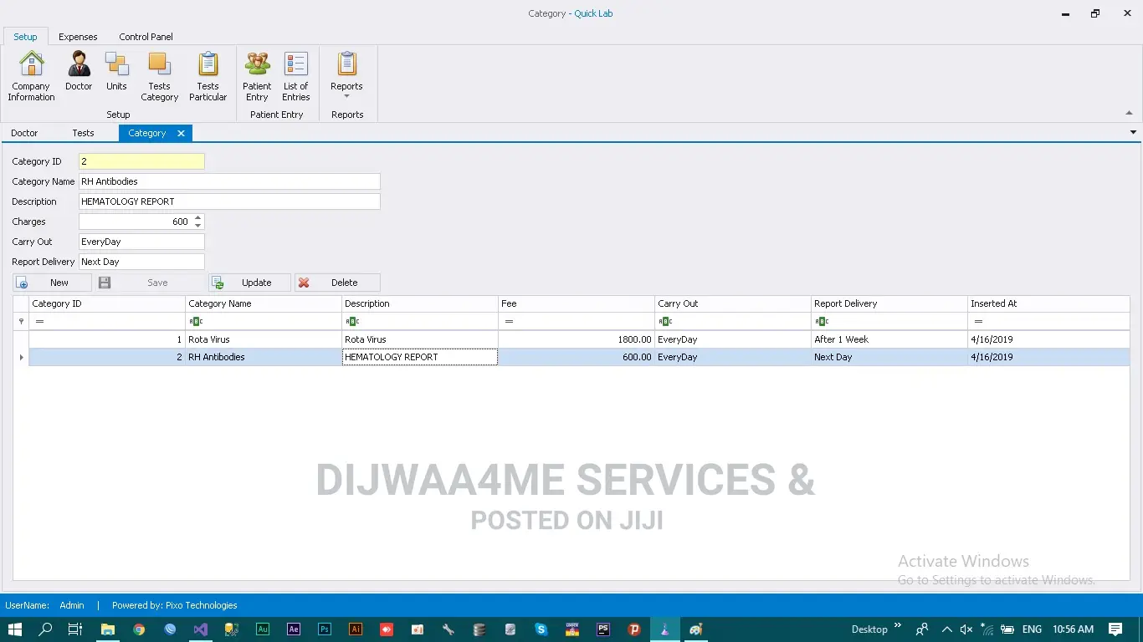Click the New button

pos(52,283)
